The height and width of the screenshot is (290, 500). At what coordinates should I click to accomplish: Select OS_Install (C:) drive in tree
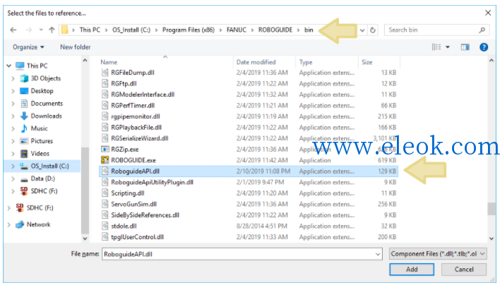49,166
